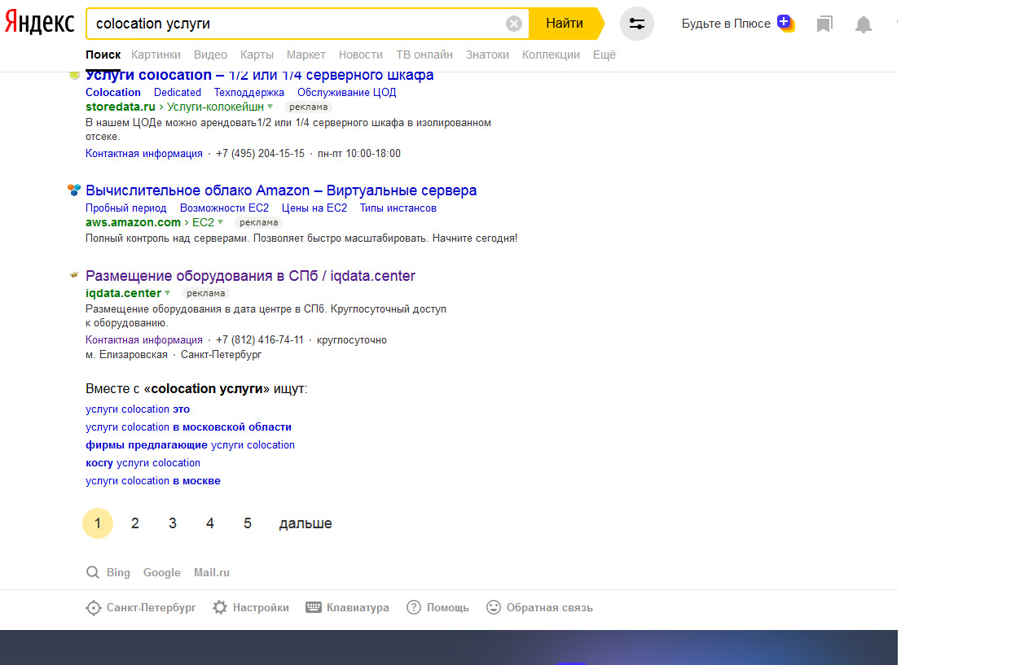1033x665 pixels.
Task: Click the Яндекс logo
Action: (x=39, y=23)
